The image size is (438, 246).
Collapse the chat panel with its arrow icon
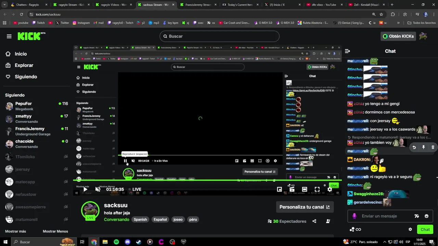(x=347, y=51)
